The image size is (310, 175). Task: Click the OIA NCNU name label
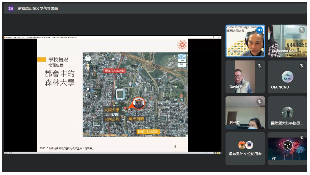click(x=280, y=87)
